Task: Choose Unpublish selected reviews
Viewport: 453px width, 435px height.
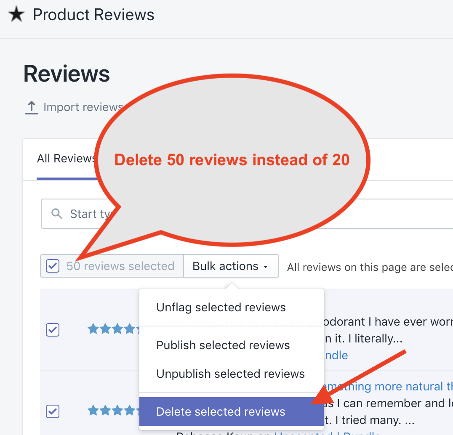Action: pos(231,374)
